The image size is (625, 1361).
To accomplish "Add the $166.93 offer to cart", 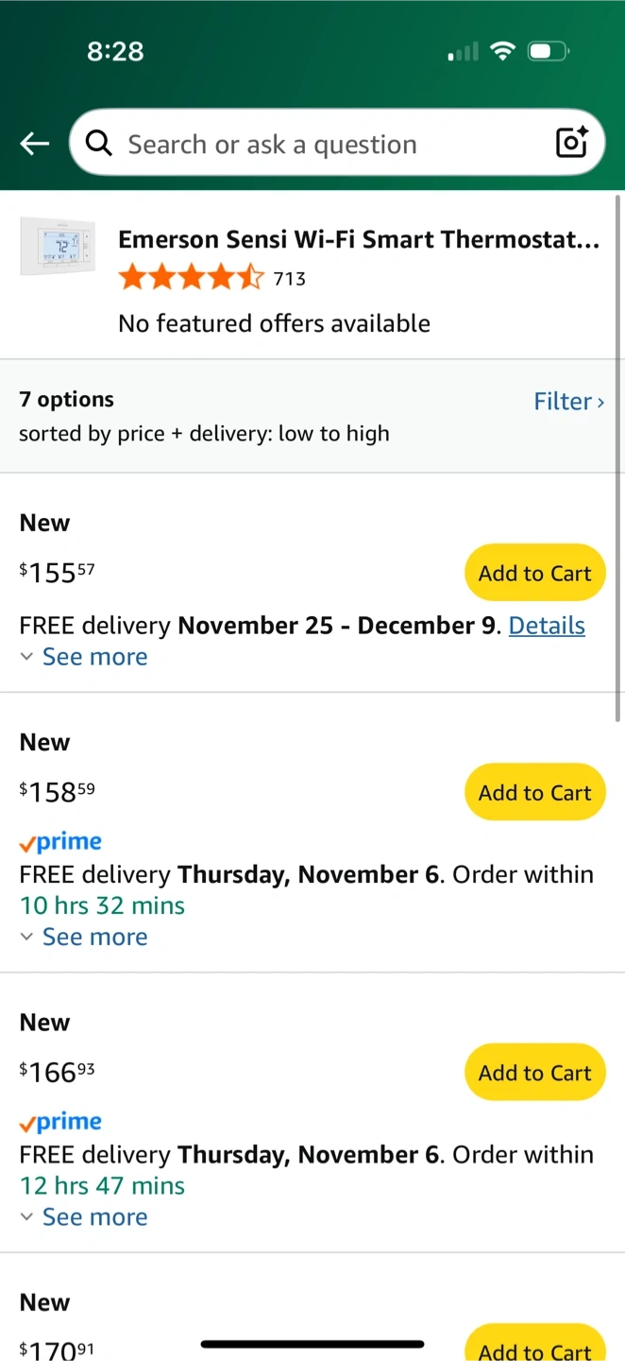I will 534,1072.
